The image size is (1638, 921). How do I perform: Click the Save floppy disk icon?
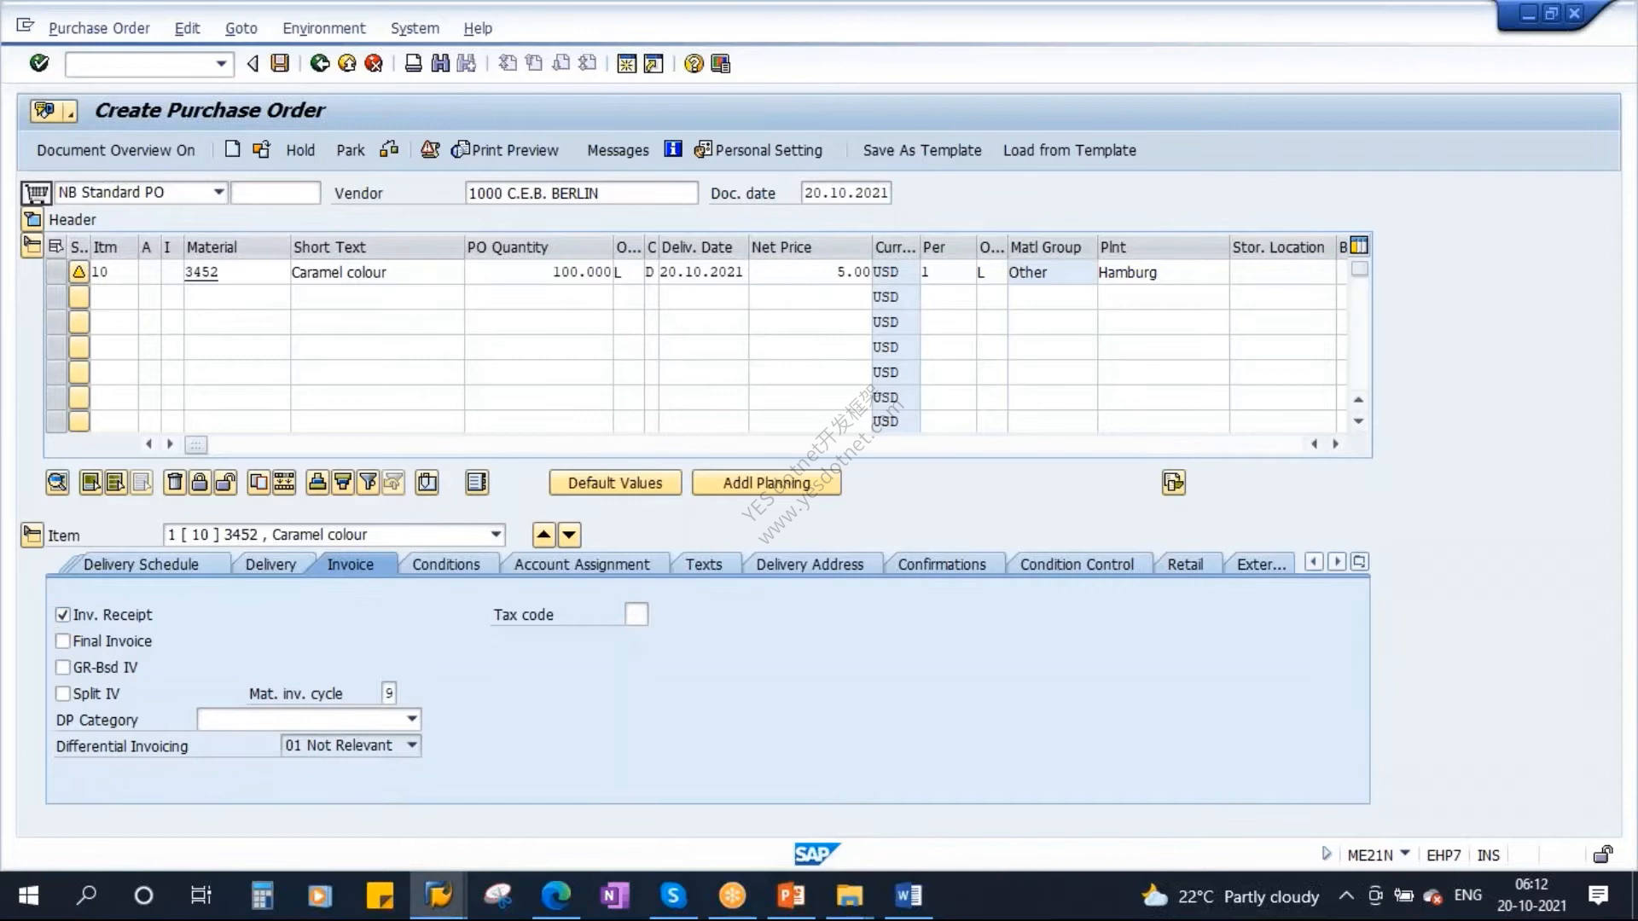tap(280, 63)
